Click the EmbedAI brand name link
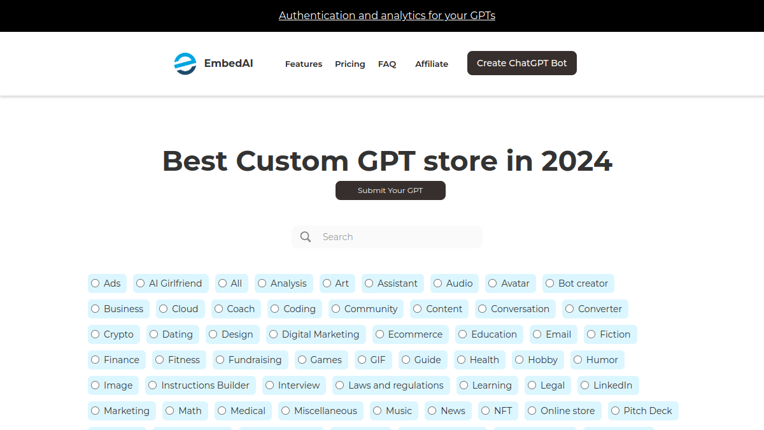 [x=229, y=63]
